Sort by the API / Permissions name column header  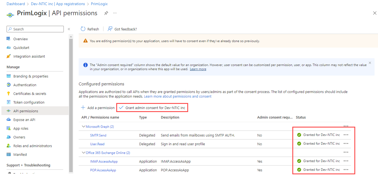(x=100, y=117)
